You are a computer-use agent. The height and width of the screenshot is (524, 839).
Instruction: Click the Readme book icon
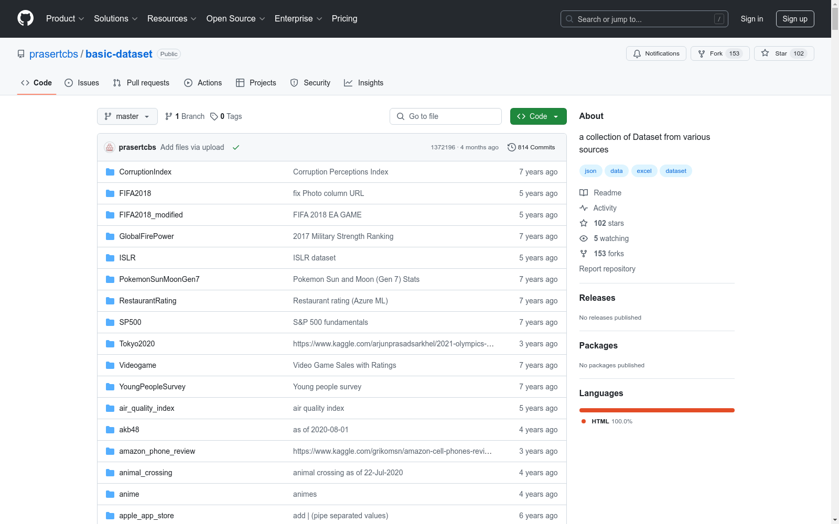[x=584, y=193]
